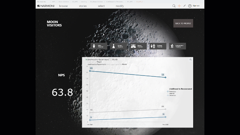Switch to the Likelihood to Recommend tab
The height and width of the screenshot is (135, 240).
point(115,2)
